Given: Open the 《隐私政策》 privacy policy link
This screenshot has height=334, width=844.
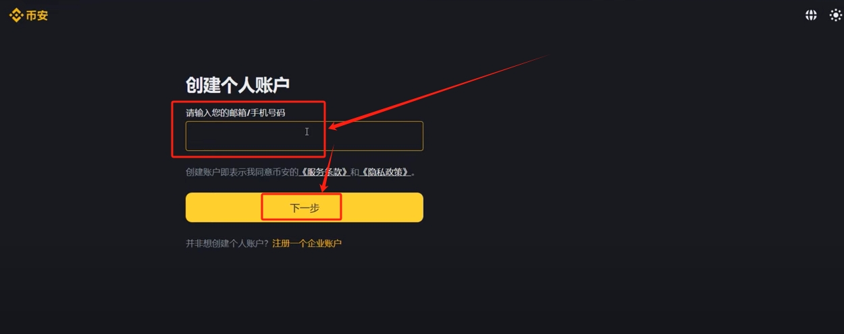Looking at the screenshot, I should point(386,172).
